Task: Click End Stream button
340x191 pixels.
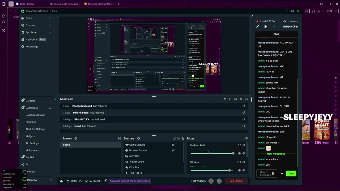Action: coord(236,181)
